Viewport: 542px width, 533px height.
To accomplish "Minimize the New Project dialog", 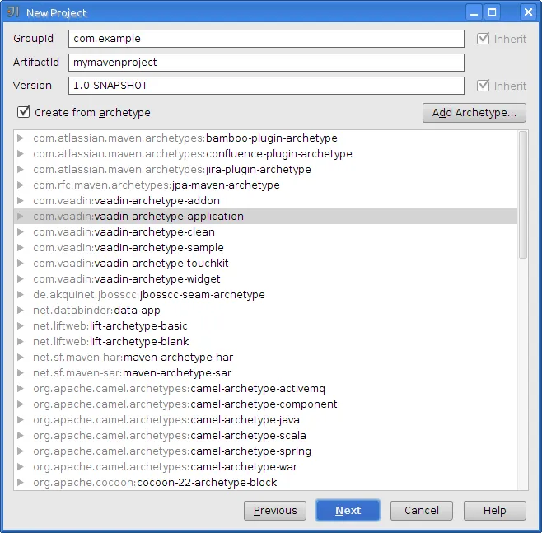I will [x=473, y=12].
